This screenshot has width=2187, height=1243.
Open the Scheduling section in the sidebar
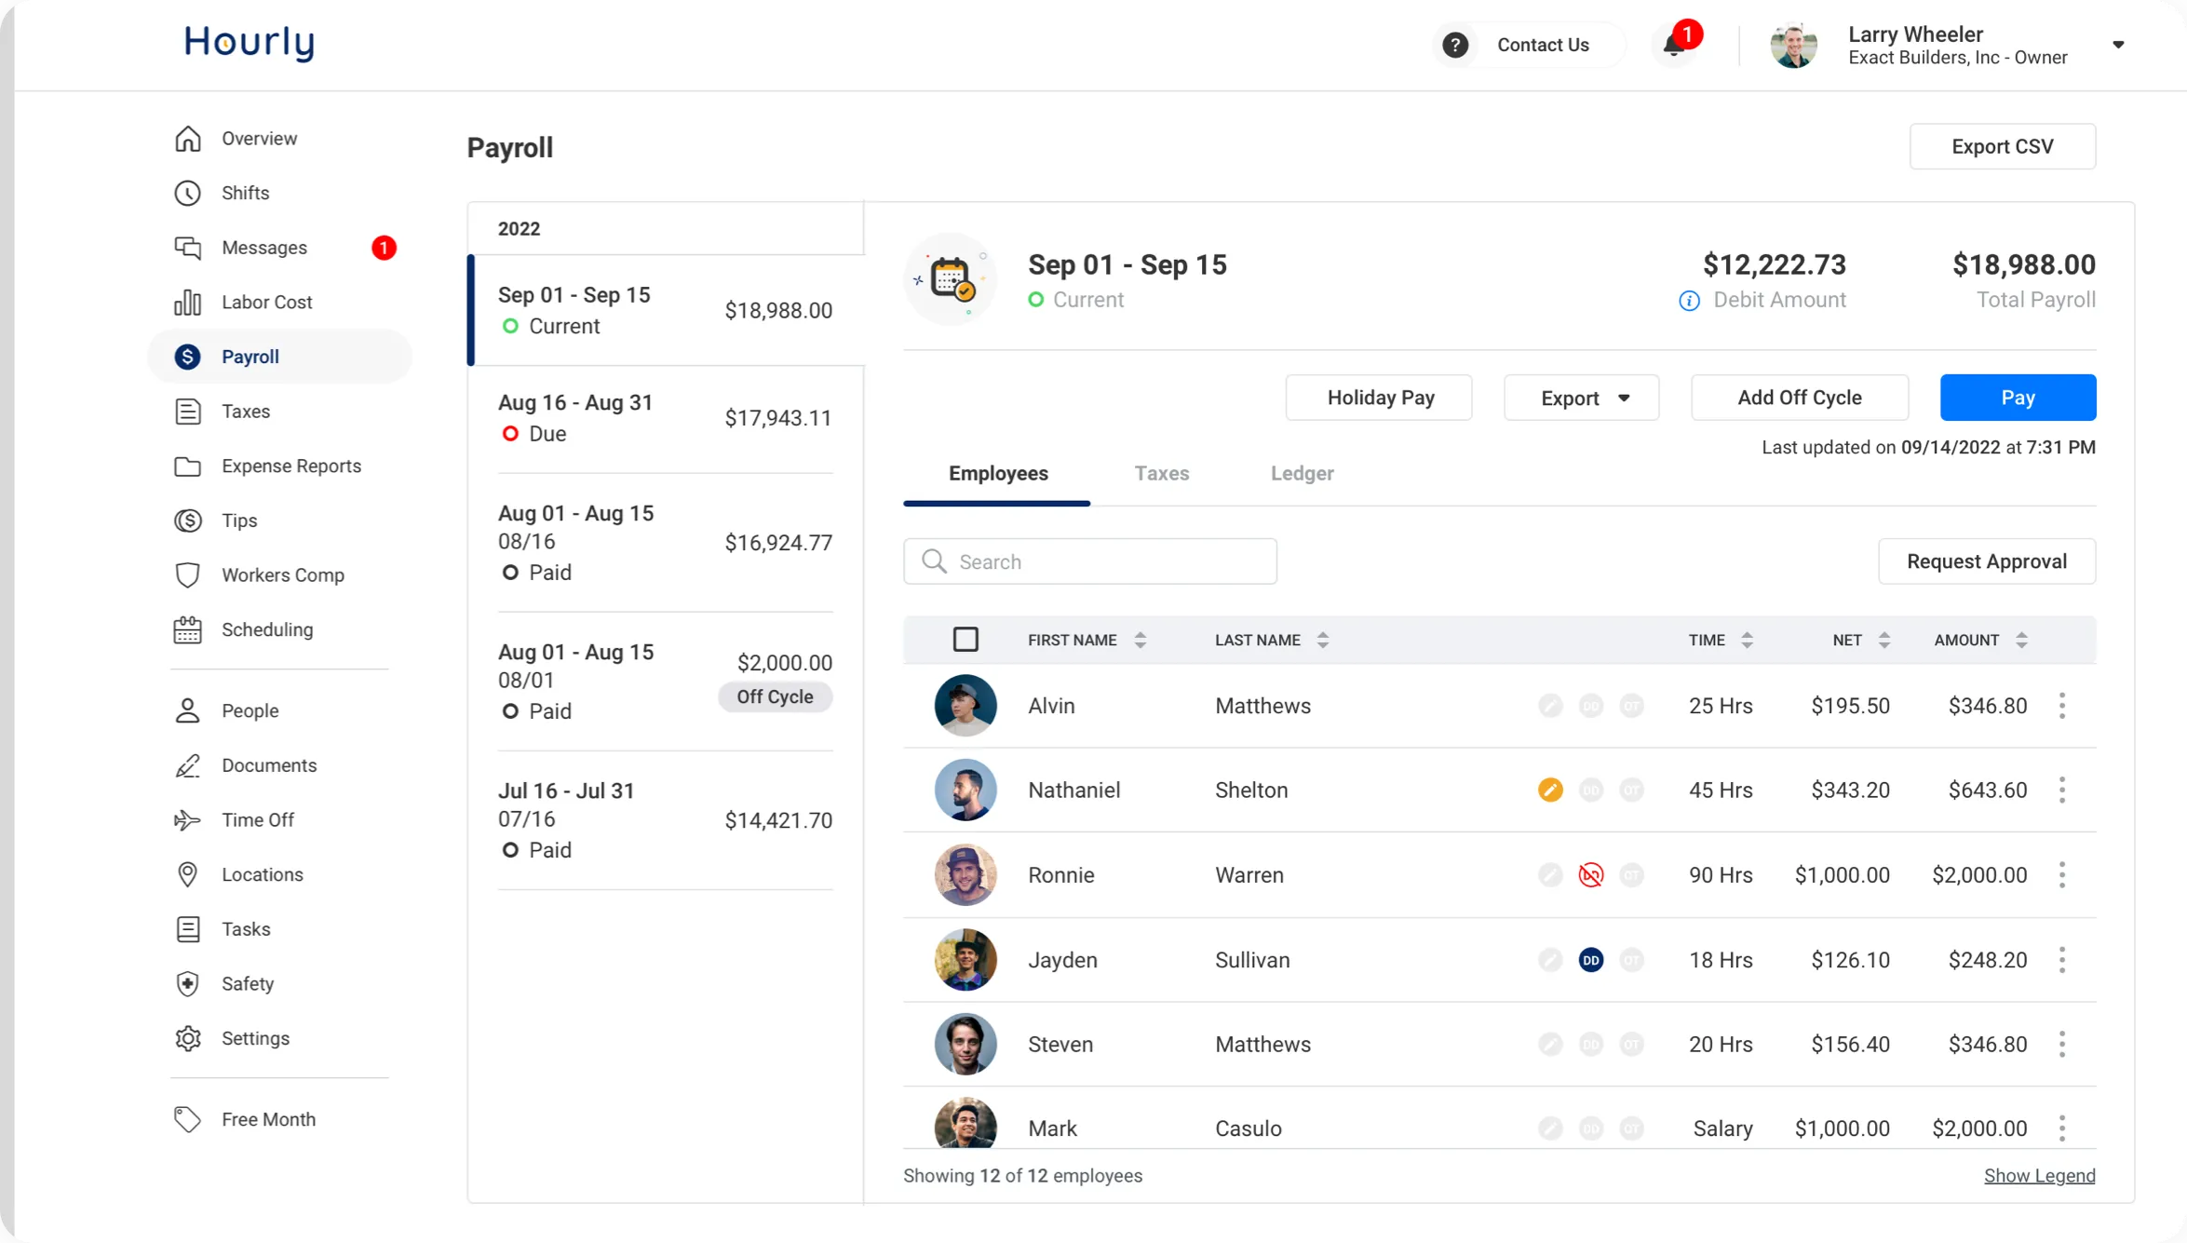[x=266, y=629]
